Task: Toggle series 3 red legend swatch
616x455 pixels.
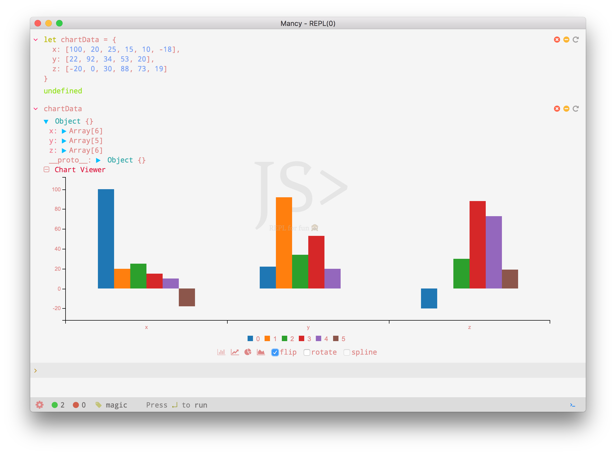Action: click(302, 338)
